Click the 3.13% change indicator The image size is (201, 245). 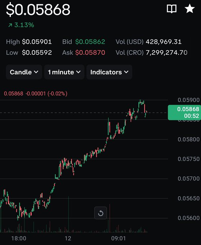[21, 25]
